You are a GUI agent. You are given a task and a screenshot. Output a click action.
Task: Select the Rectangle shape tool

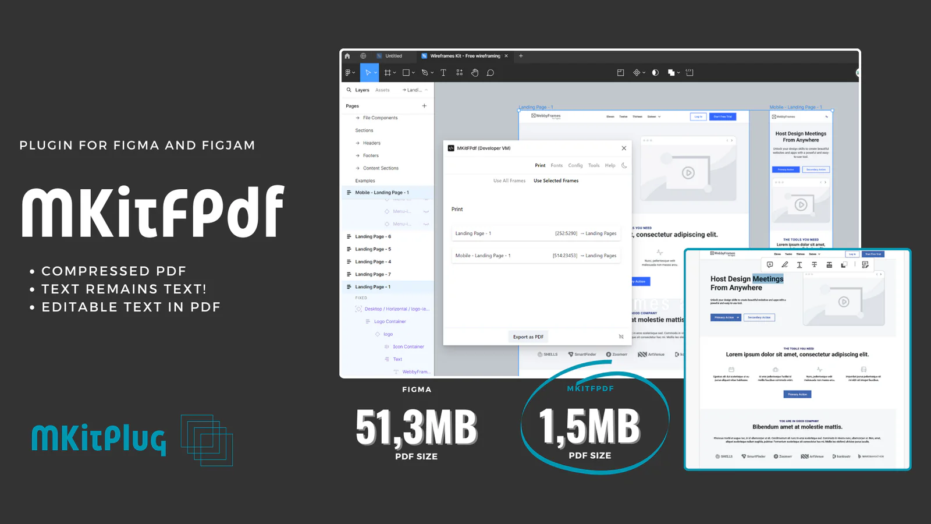click(x=406, y=73)
